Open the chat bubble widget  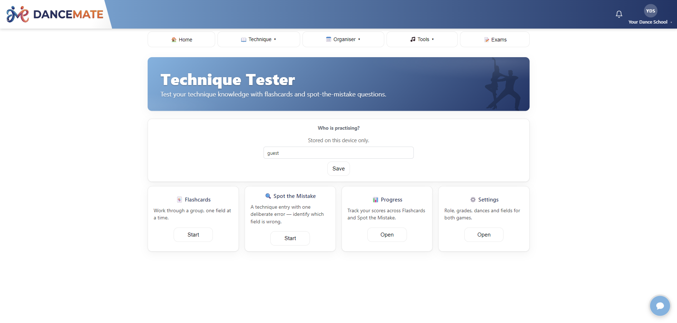pyautogui.click(x=660, y=306)
